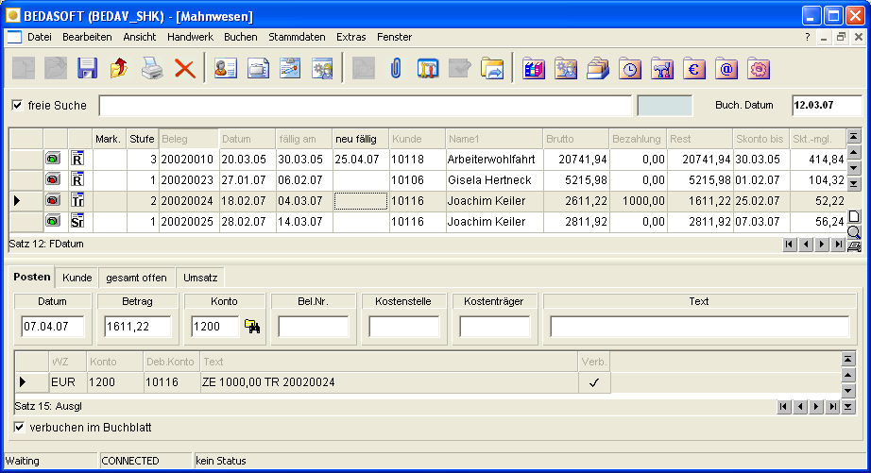
Task: Click the neu fällig column header
Action: [x=360, y=139]
